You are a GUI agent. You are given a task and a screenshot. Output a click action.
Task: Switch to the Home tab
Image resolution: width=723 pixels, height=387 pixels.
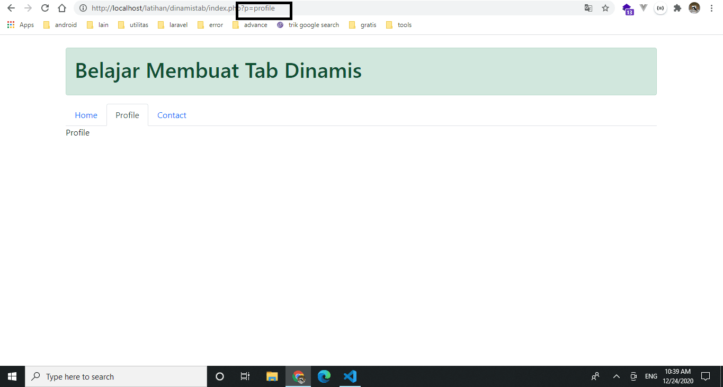click(x=86, y=115)
